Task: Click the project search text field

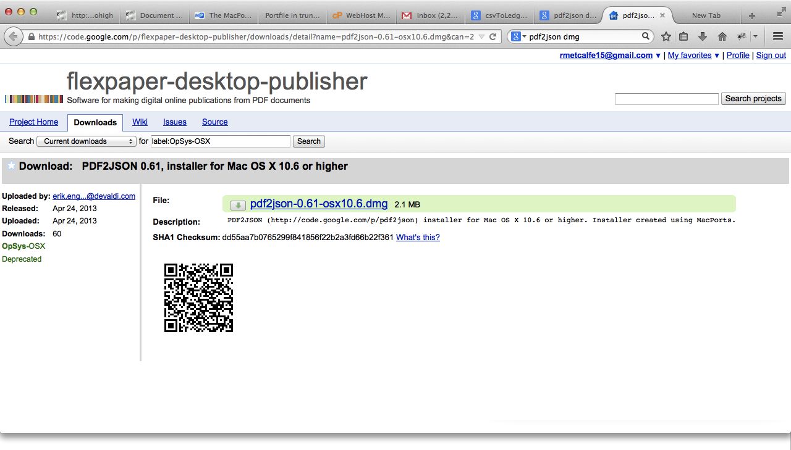Action: click(x=667, y=99)
